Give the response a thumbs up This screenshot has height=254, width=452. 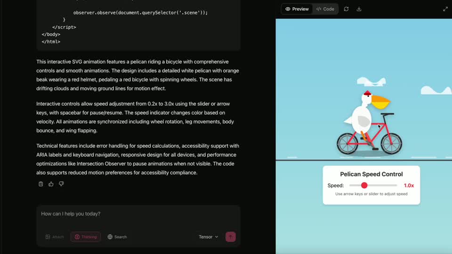pyautogui.click(x=51, y=184)
